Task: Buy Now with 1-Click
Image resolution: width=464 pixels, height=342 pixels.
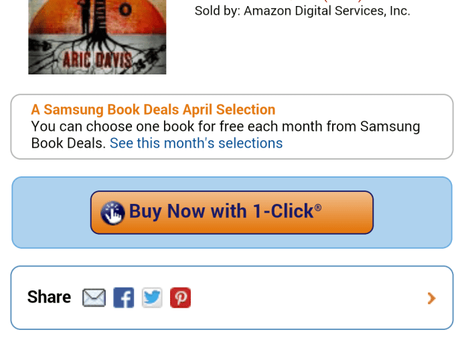Action: tap(232, 213)
